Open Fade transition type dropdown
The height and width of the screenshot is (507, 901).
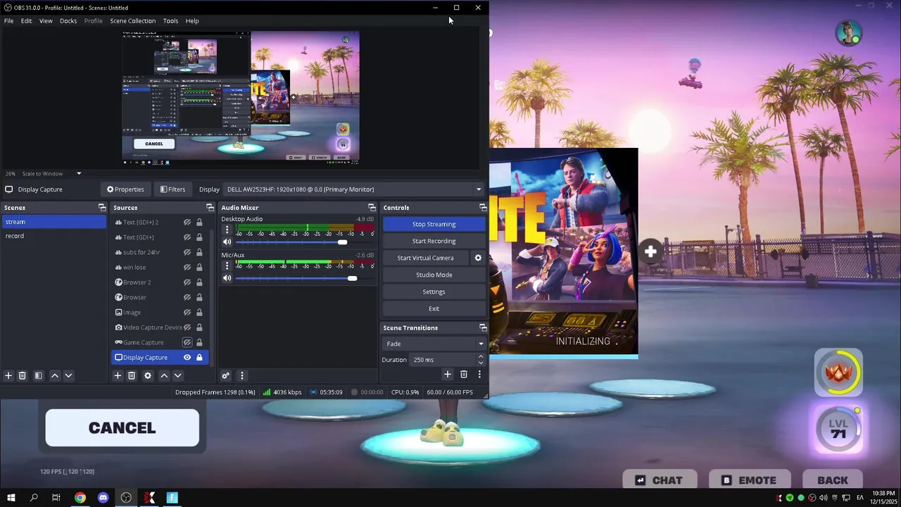[x=434, y=344]
